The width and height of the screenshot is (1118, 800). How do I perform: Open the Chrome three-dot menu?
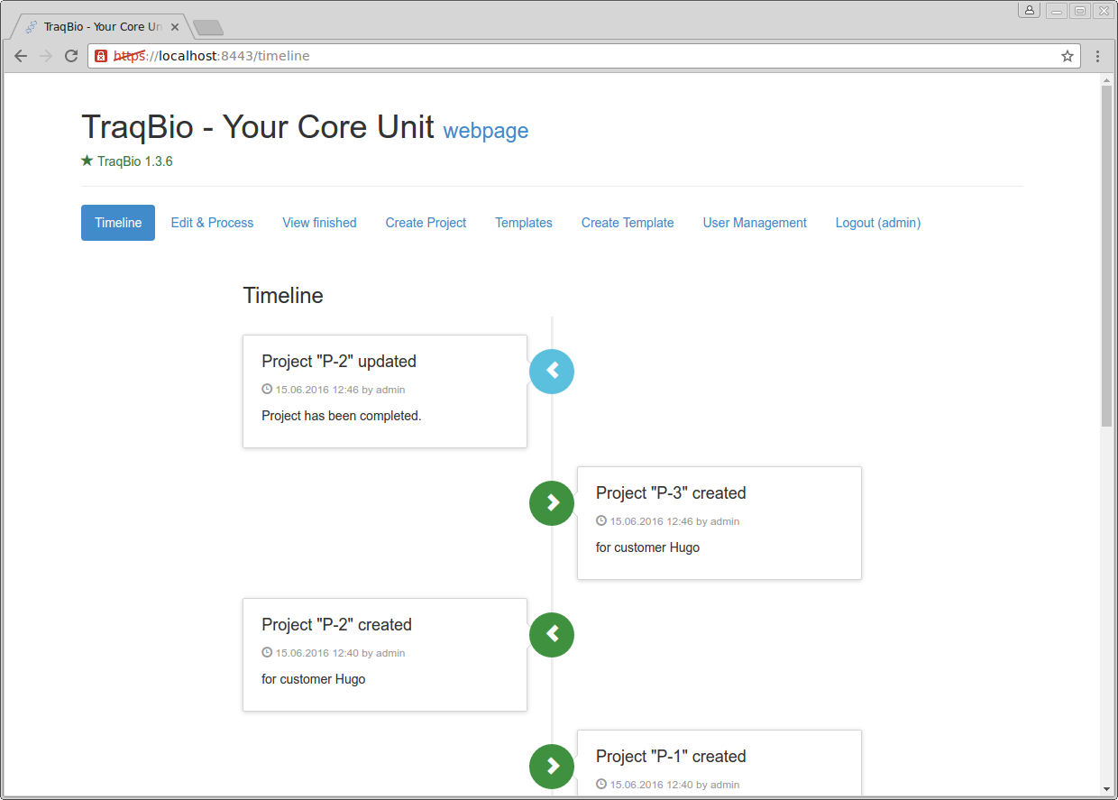tap(1097, 56)
